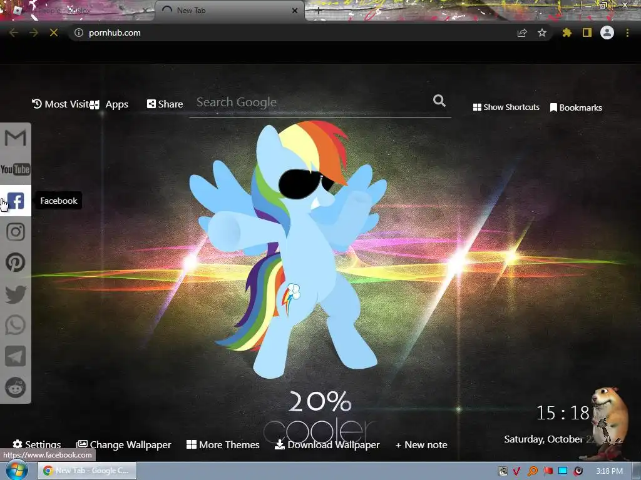The image size is (641, 480).
Task: Switch to the New Tab tab
Action: click(229, 10)
